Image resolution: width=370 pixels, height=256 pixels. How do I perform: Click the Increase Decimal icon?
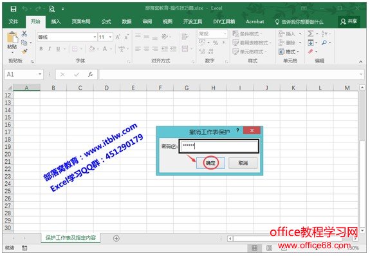pos(202,52)
